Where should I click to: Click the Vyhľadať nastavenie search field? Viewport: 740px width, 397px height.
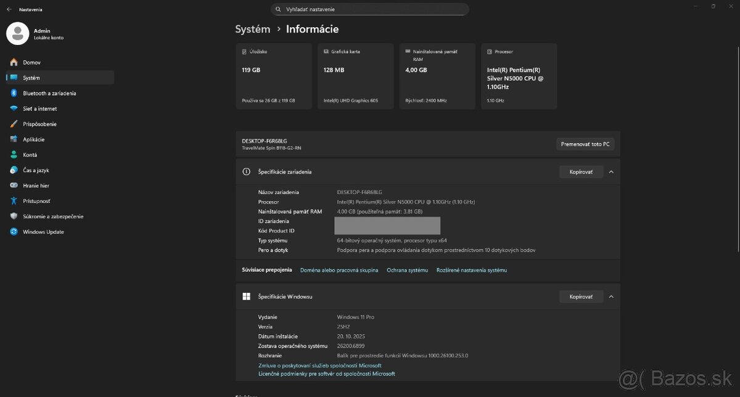(370, 9)
